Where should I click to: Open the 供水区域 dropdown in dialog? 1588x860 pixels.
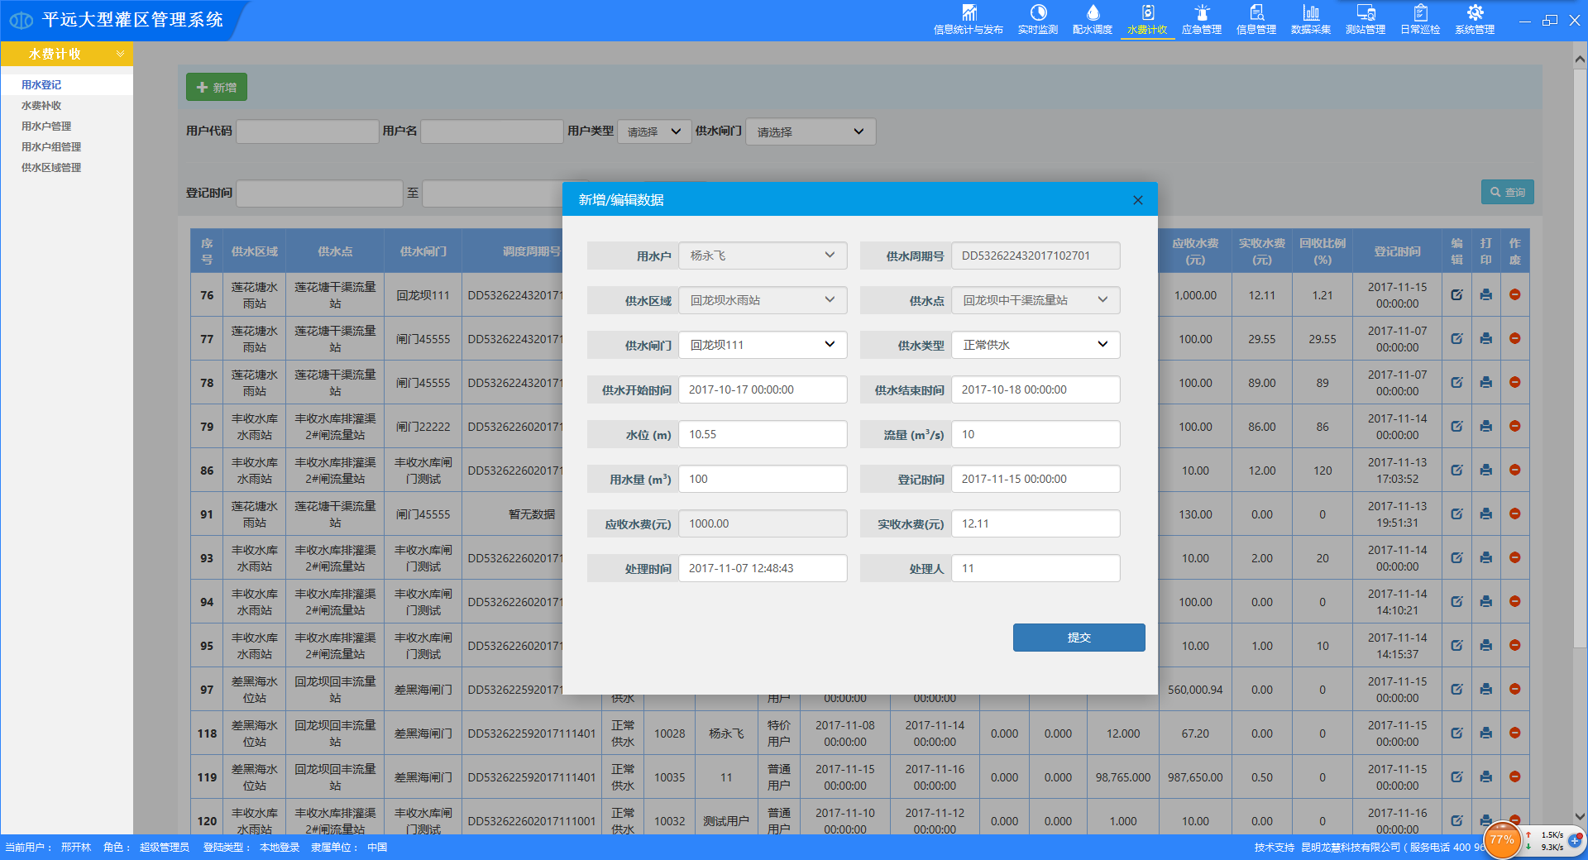[x=763, y=300]
